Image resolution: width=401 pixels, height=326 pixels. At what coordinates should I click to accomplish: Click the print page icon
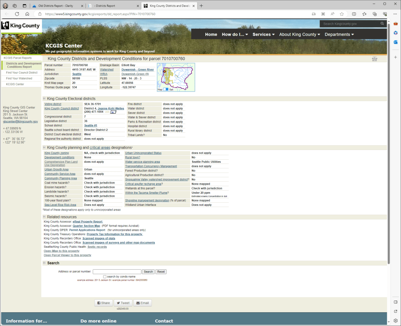point(374,59)
